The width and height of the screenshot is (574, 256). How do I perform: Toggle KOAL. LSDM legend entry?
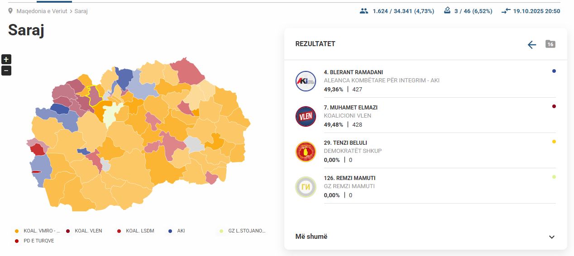(140, 231)
